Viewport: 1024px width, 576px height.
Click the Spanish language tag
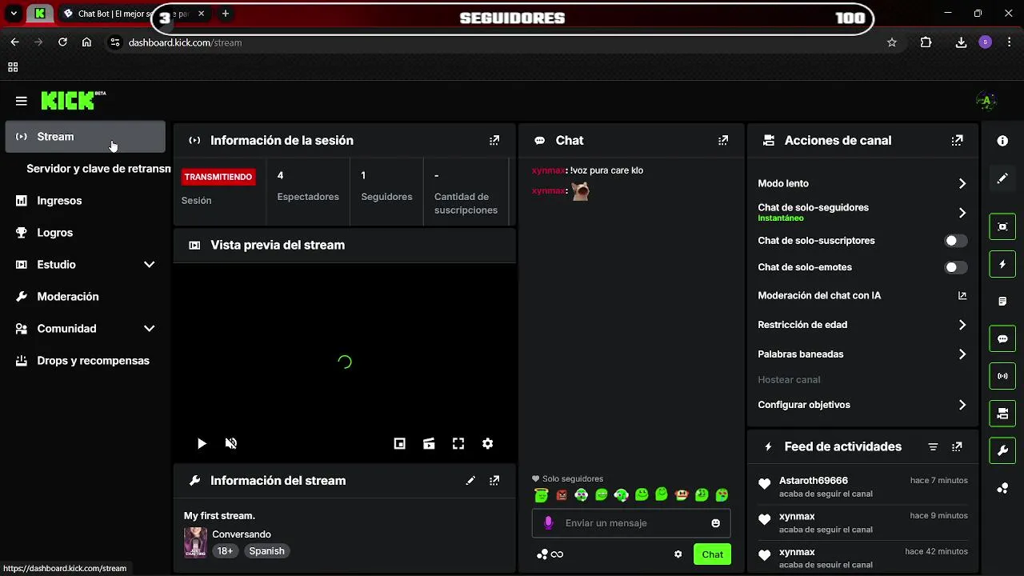(x=266, y=550)
